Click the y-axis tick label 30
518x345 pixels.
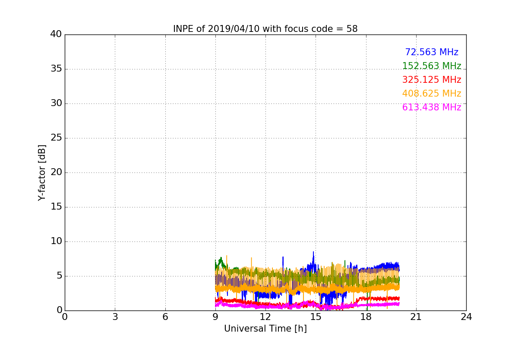[x=56, y=103]
